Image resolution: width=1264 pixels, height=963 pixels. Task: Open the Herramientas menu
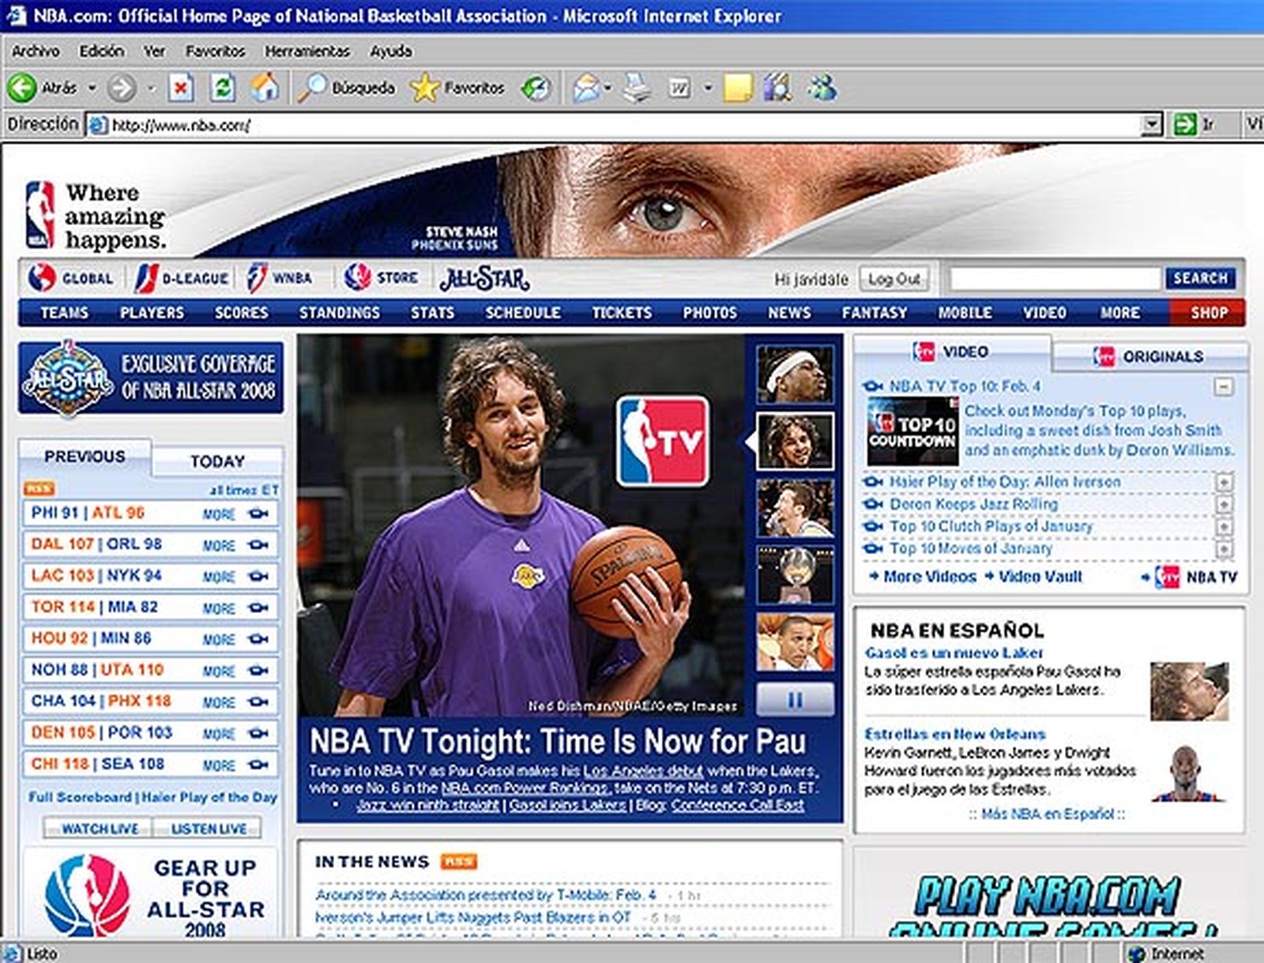tap(308, 51)
